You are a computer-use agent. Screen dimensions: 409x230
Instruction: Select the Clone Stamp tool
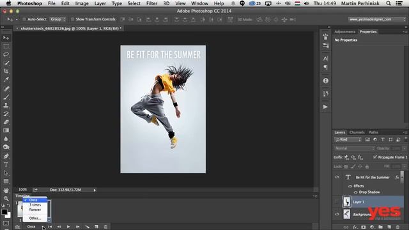[x=6, y=105]
